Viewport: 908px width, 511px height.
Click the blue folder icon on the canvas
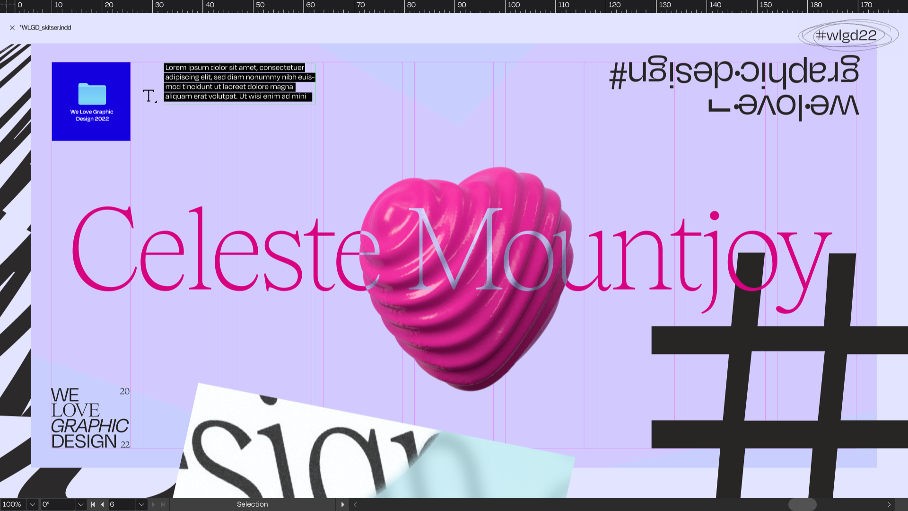(x=92, y=94)
